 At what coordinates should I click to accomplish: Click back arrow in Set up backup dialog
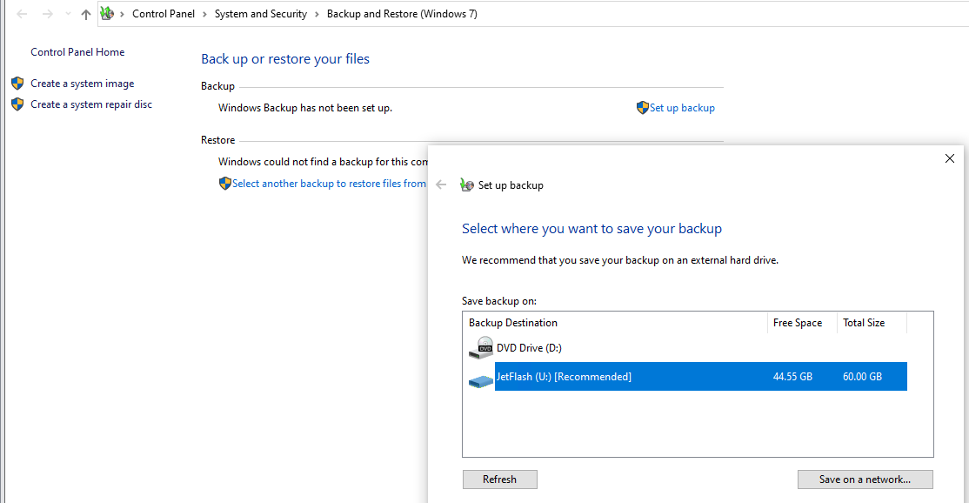point(441,184)
